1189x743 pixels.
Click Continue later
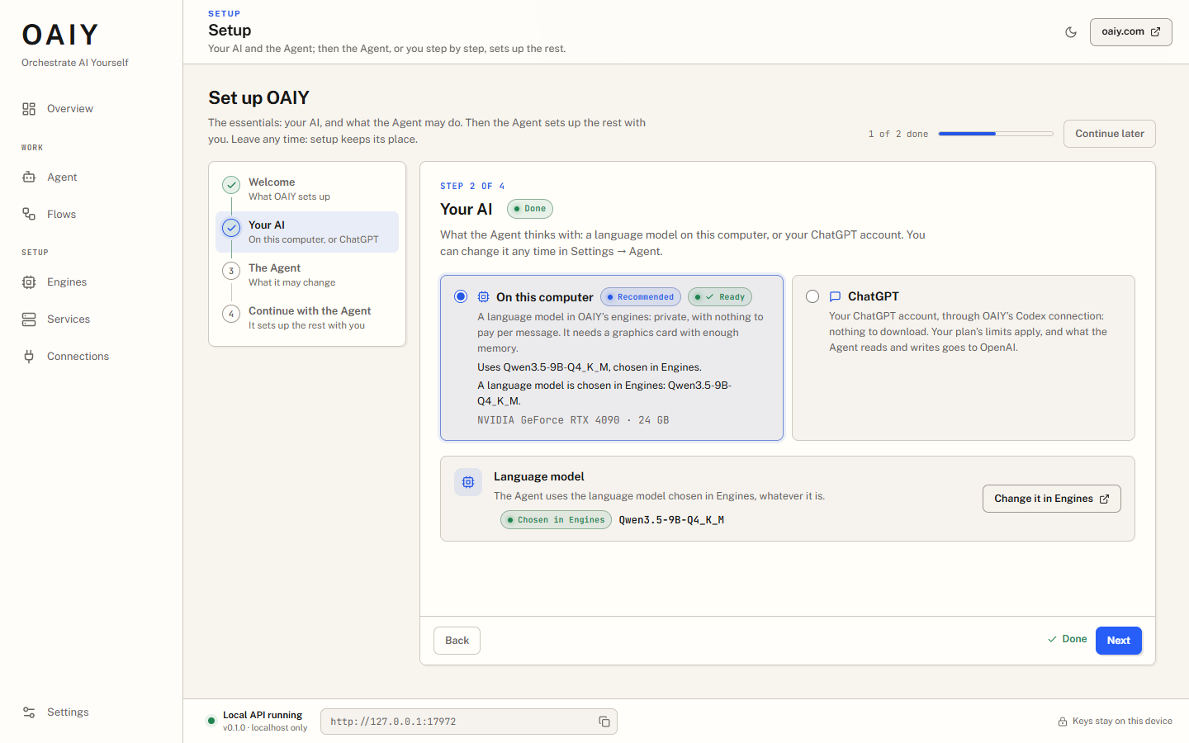point(1110,134)
